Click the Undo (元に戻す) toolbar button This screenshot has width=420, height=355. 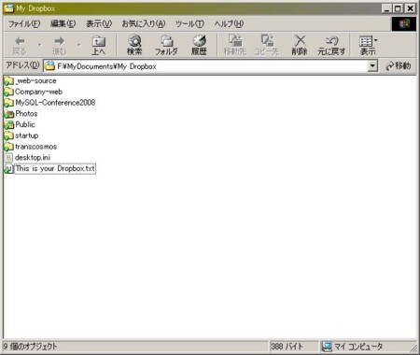tap(331, 46)
